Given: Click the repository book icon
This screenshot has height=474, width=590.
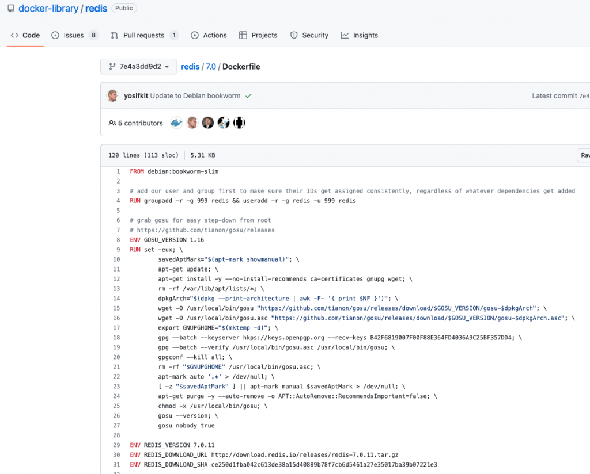Looking at the screenshot, I should [10, 8].
